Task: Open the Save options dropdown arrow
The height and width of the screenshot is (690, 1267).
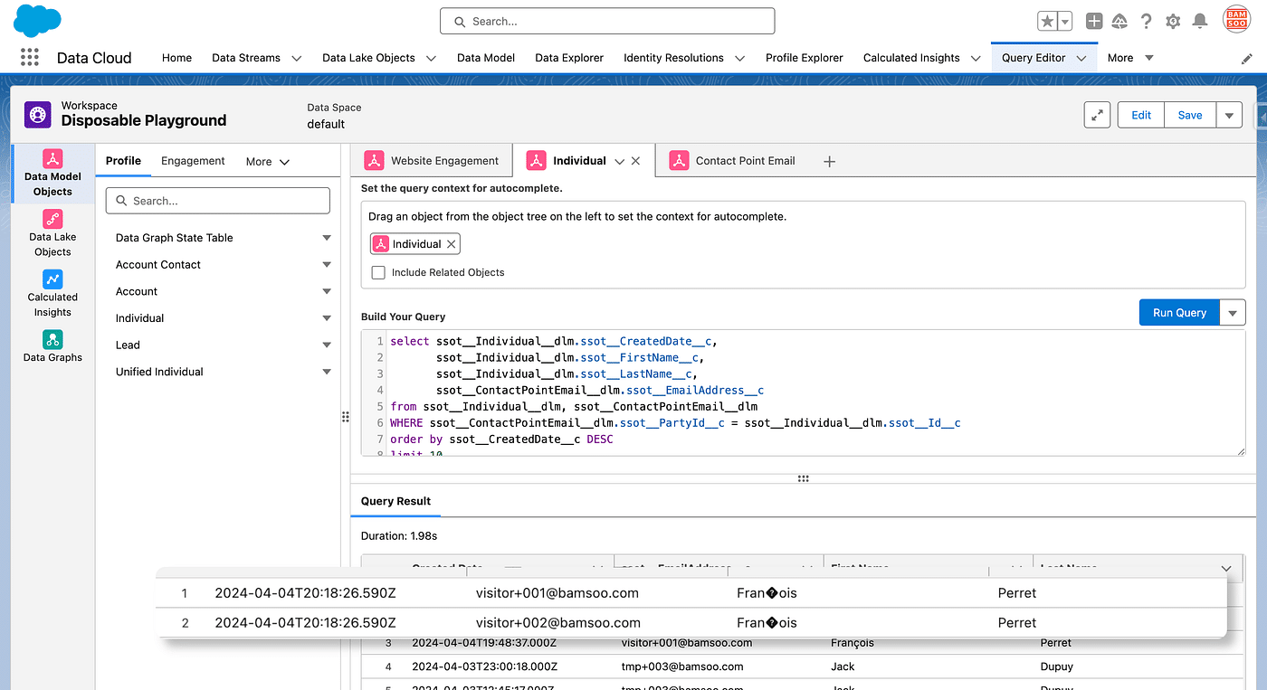Action: pos(1228,115)
